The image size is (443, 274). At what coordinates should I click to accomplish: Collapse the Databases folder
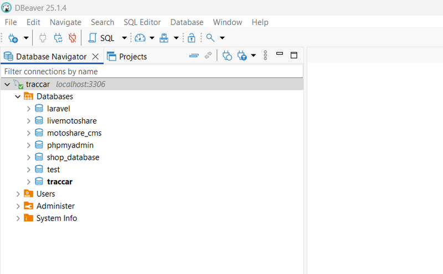pyautogui.click(x=18, y=97)
